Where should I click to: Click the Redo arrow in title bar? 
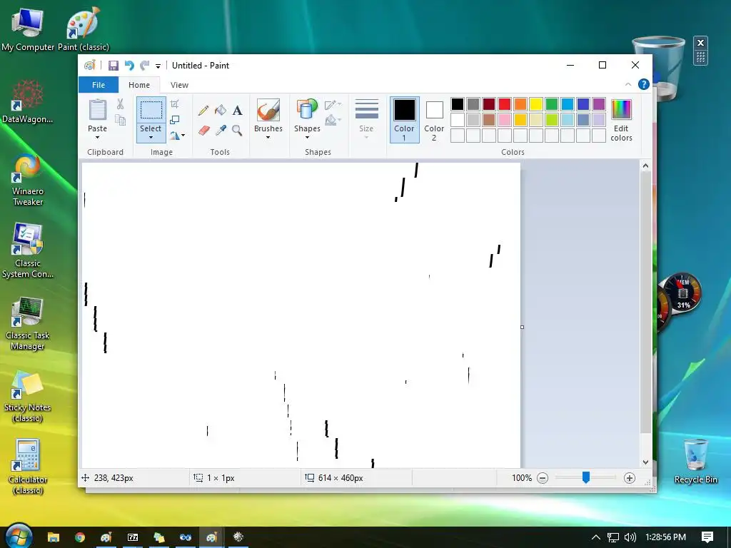point(145,65)
